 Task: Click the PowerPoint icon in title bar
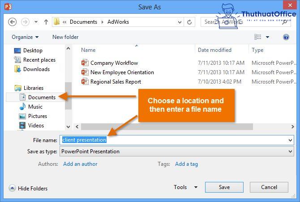point(8,7)
